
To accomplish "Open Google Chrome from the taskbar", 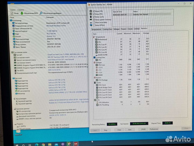I will (43, 145).
